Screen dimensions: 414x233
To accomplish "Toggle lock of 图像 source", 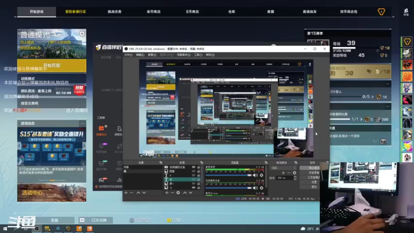I will tap(199, 171).
